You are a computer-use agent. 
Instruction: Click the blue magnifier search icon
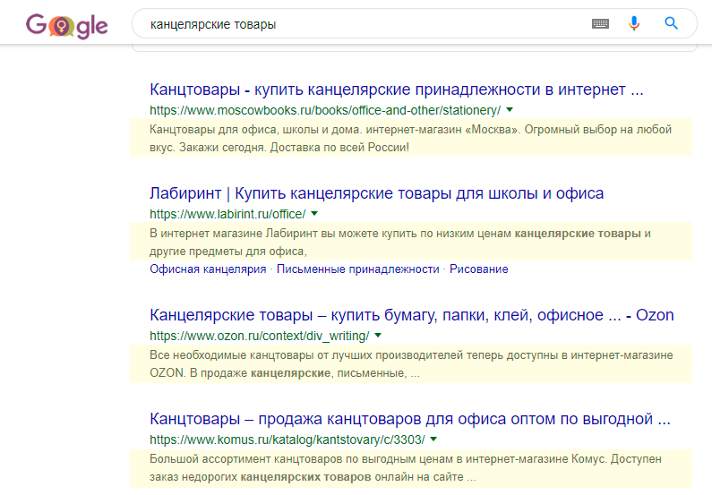click(x=671, y=23)
